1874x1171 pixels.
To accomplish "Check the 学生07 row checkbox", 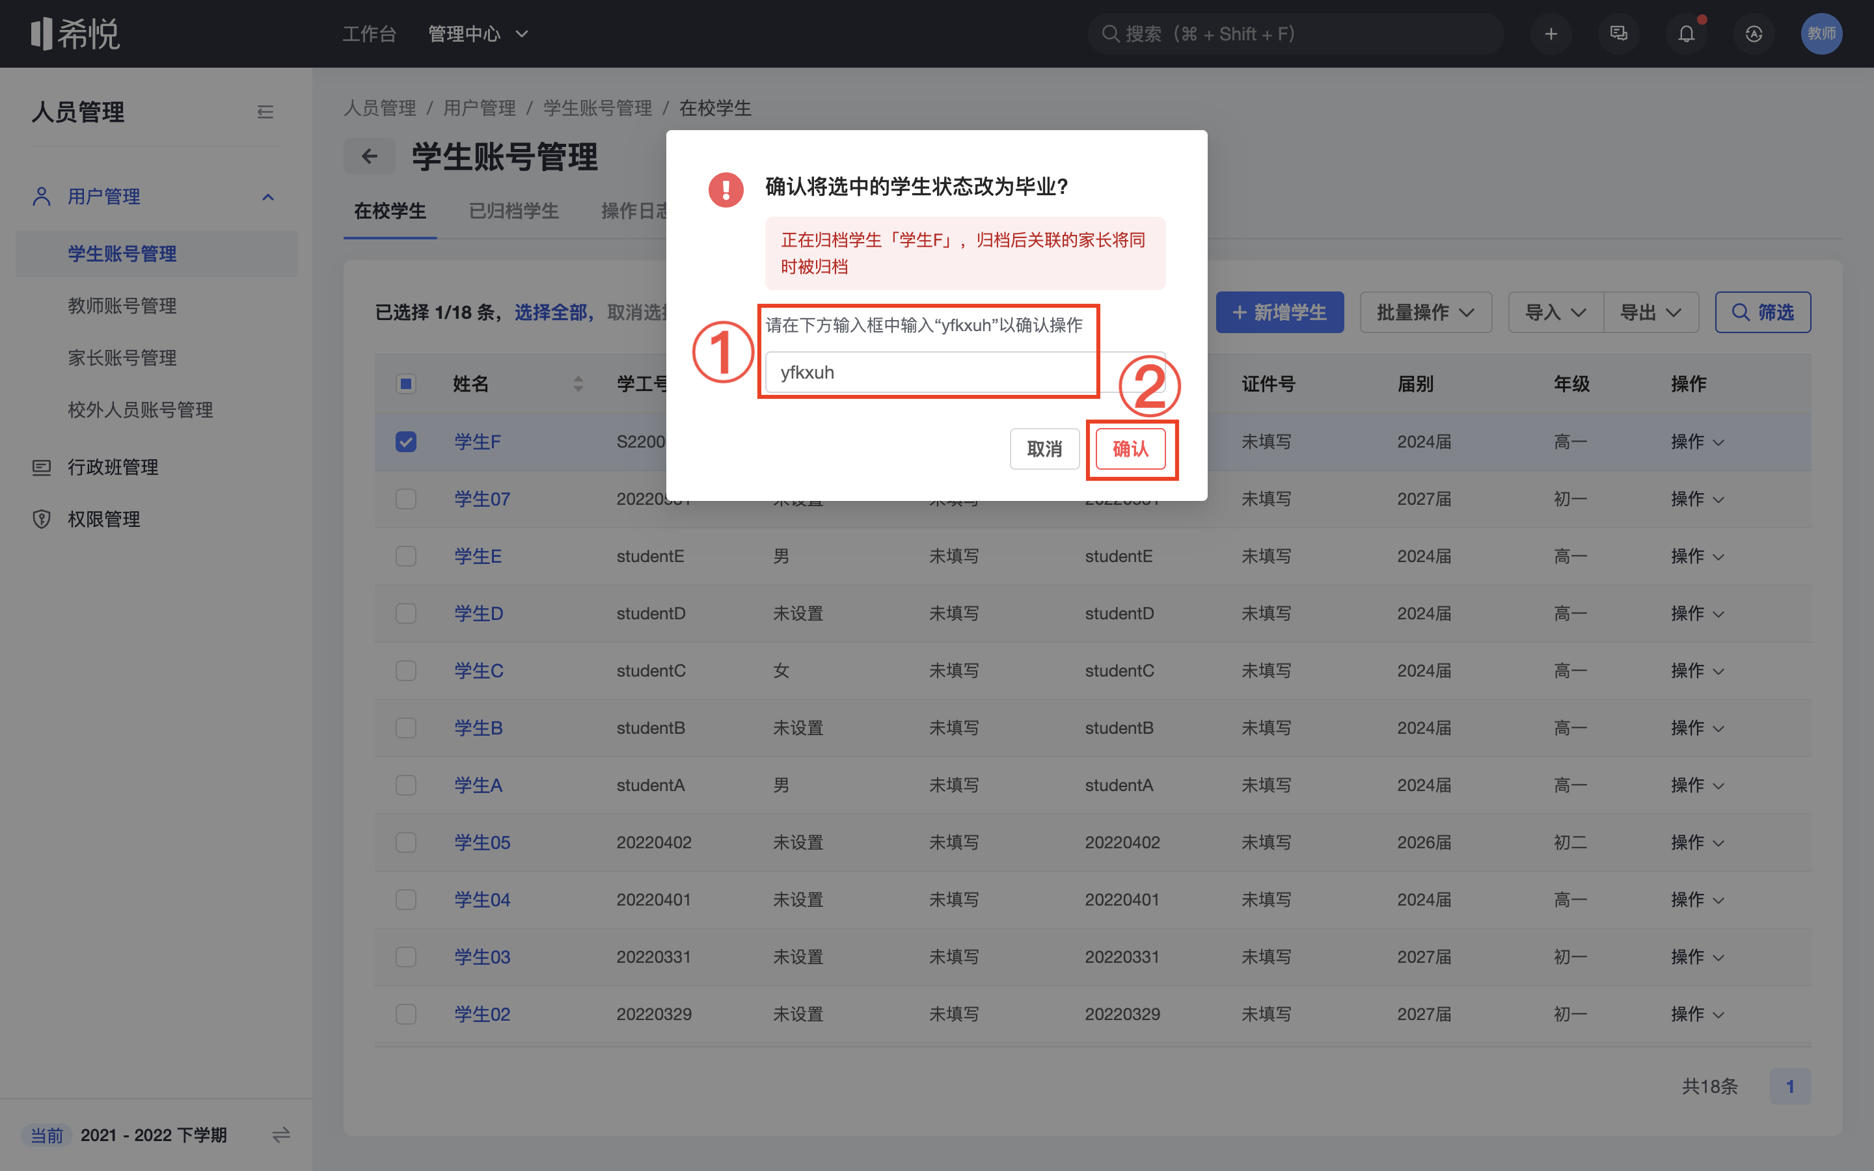I will pos(406,499).
